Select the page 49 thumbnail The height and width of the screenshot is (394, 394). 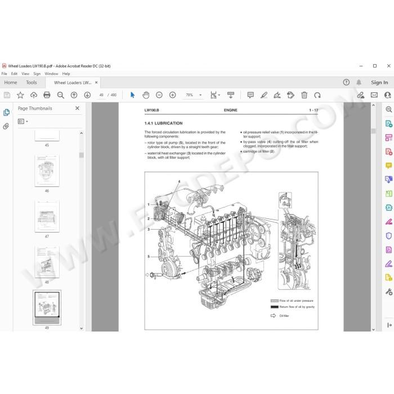click(x=47, y=308)
